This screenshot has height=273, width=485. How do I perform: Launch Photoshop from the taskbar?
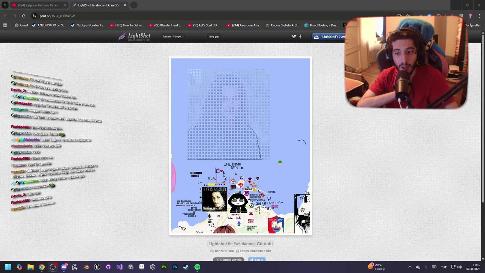[x=175, y=267]
